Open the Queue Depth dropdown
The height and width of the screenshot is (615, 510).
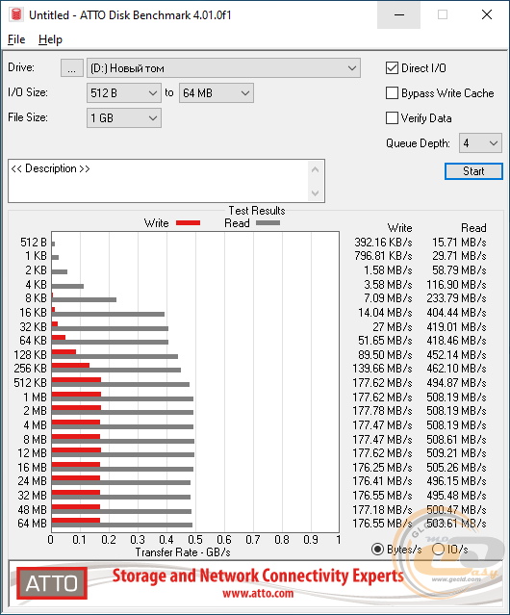(480, 143)
